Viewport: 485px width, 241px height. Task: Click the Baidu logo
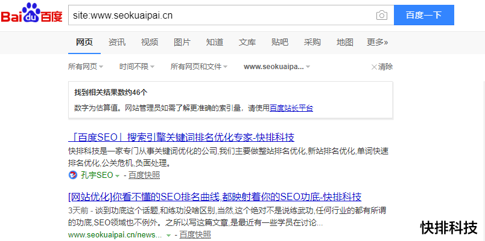[x=32, y=13]
